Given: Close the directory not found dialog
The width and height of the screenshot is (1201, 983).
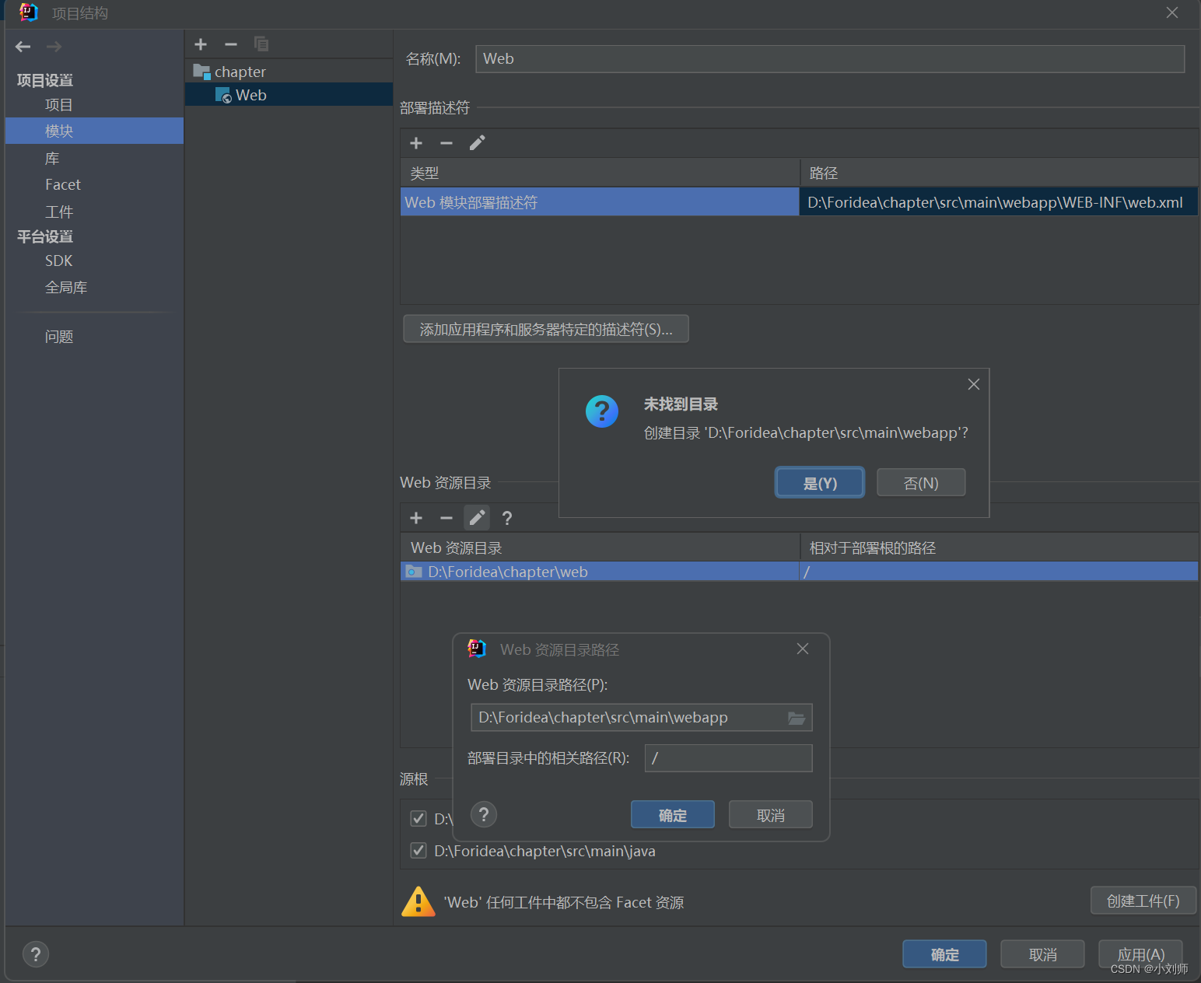Looking at the screenshot, I should (973, 384).
